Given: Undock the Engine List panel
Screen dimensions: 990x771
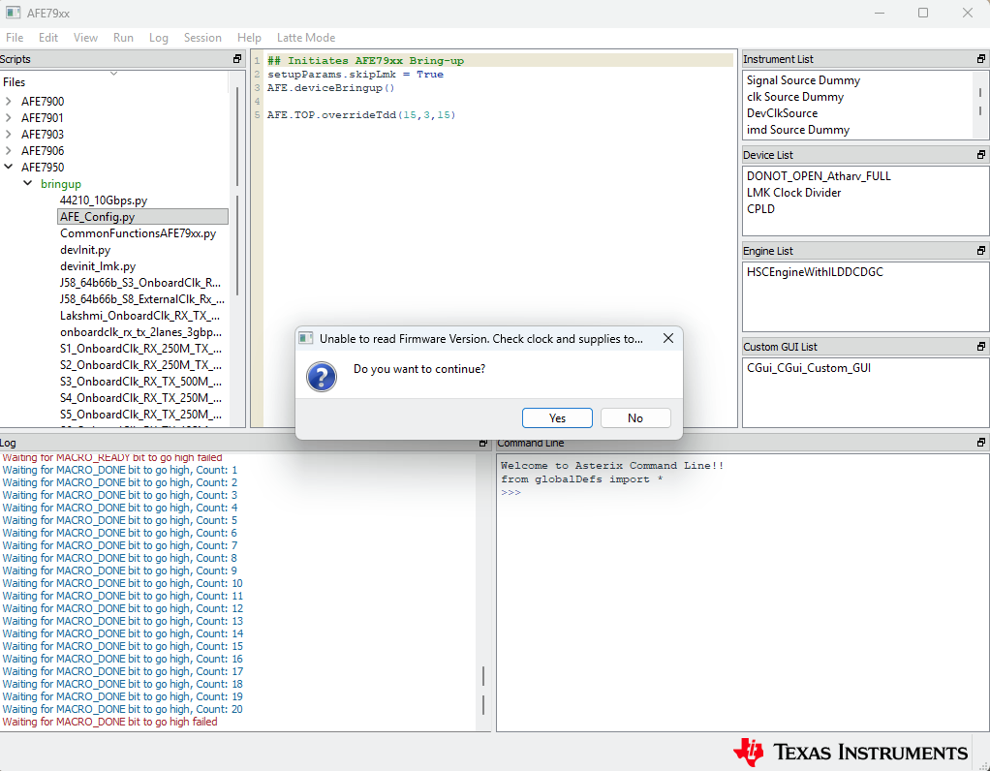Looking at the screenshot, I should click(x=981, y=251).
